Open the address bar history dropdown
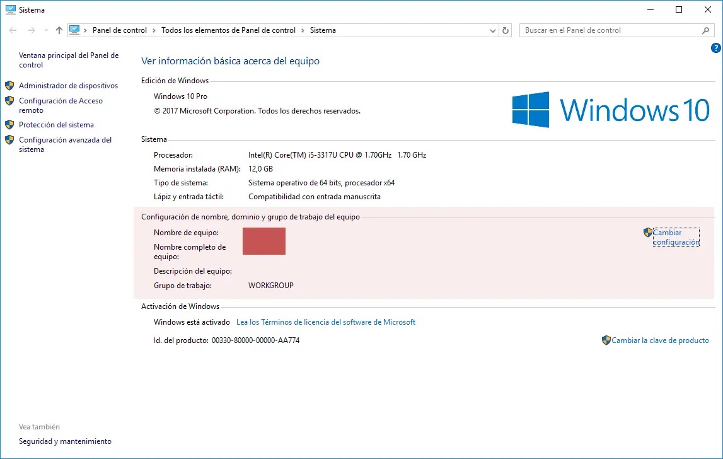Screen dimensions: 723x459 492,30
